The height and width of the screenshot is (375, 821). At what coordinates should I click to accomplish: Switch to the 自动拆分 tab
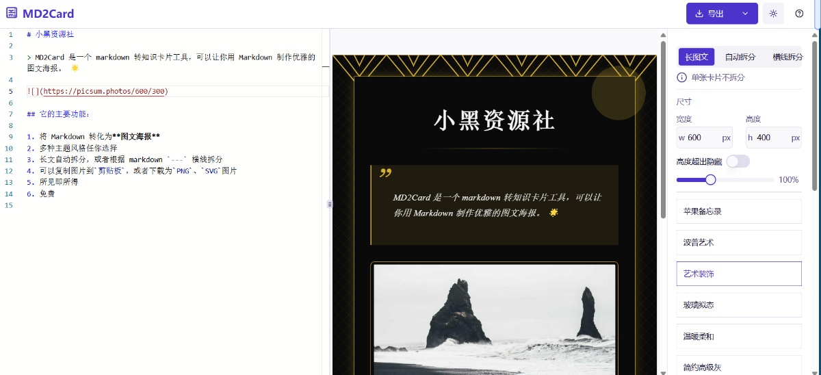click(x=740, y=57)
